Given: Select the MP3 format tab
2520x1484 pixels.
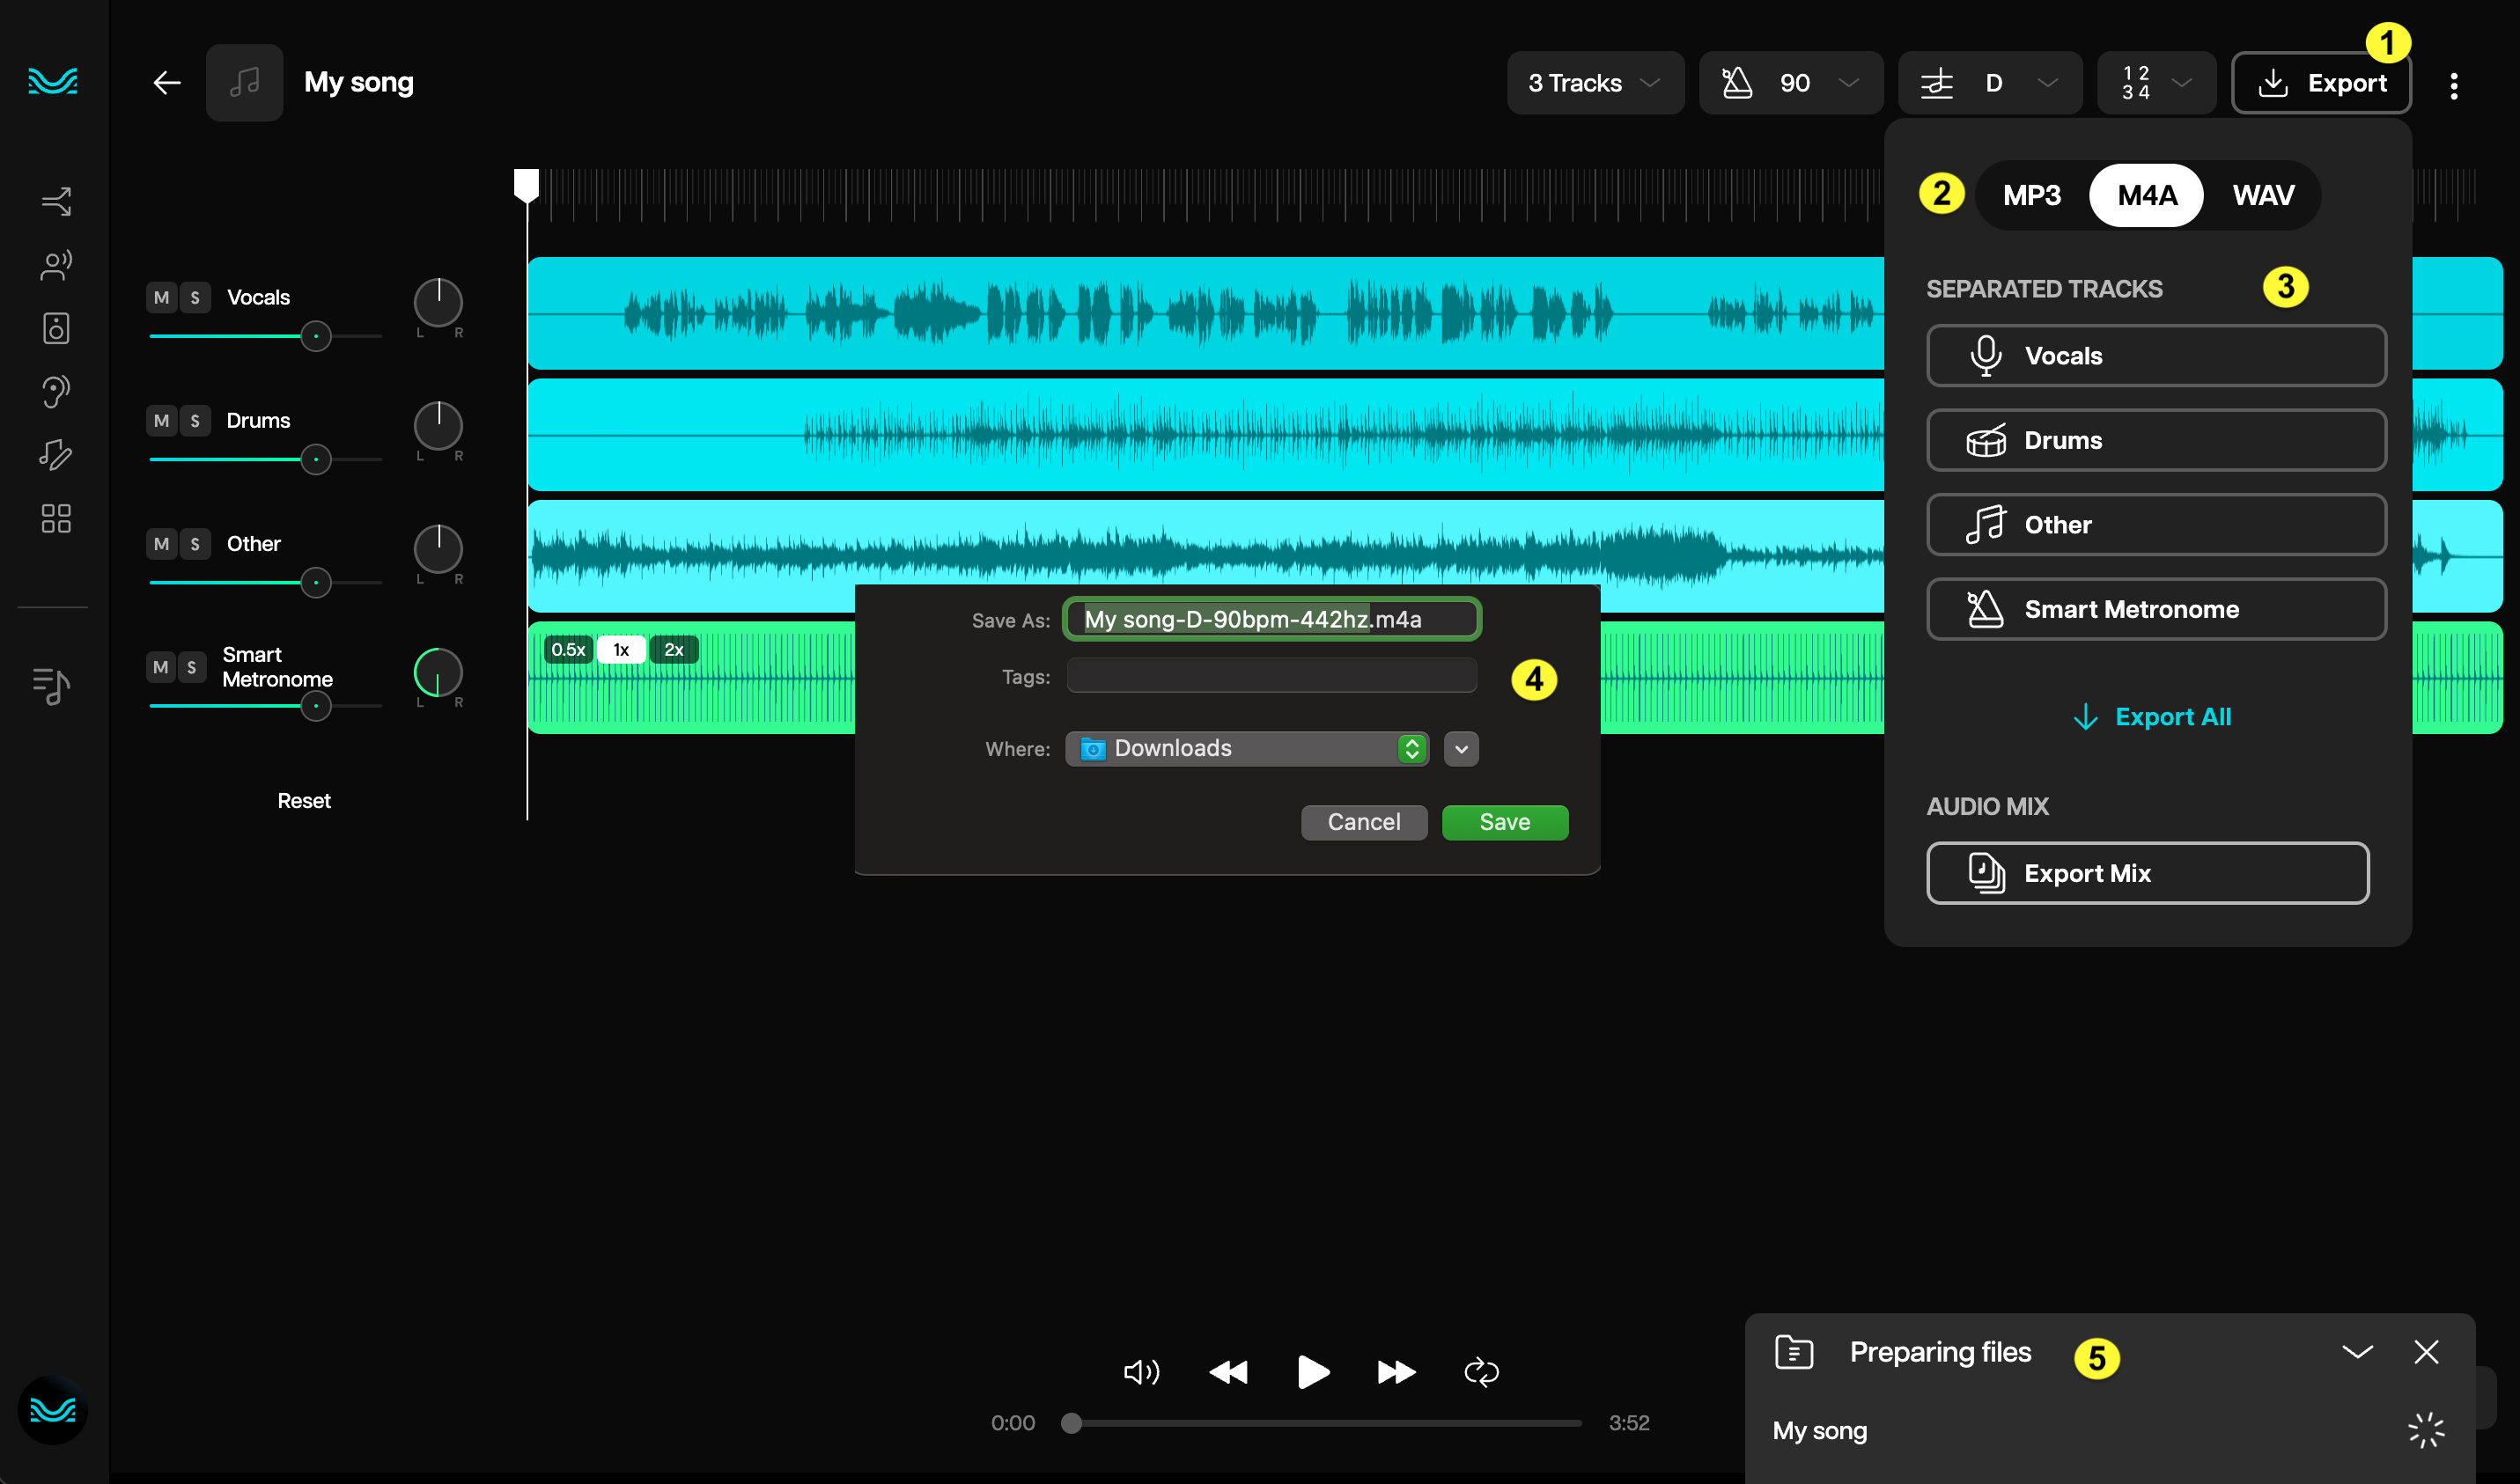Looking at the screenshot, I should [2032, 195].
